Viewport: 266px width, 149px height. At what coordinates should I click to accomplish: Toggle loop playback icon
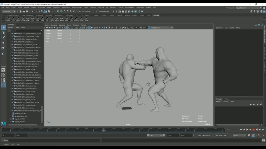pos(249,135)
